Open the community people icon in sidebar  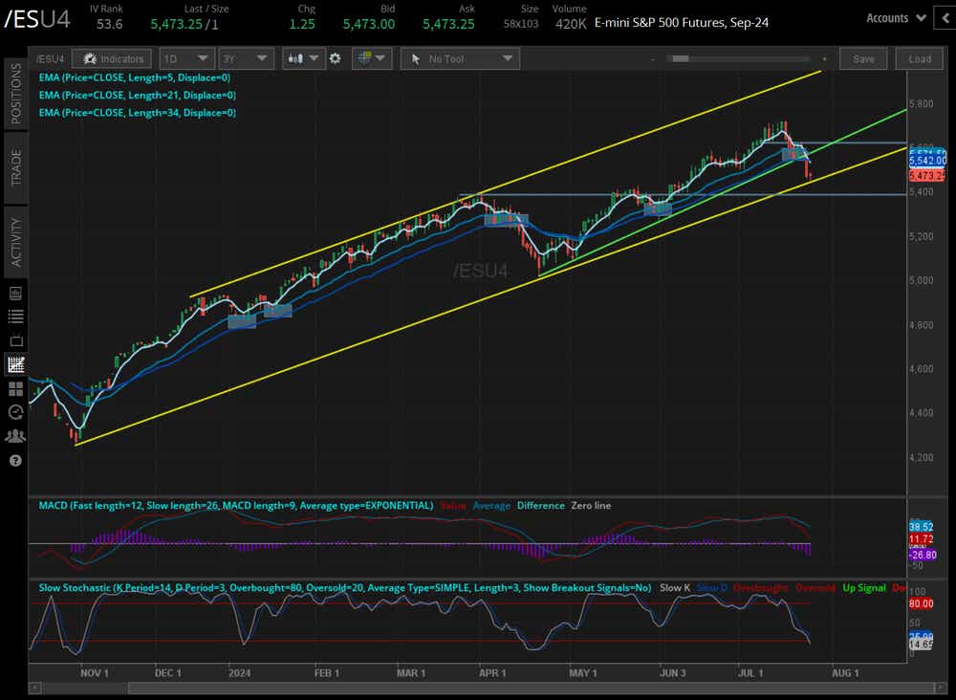point(14,436)
